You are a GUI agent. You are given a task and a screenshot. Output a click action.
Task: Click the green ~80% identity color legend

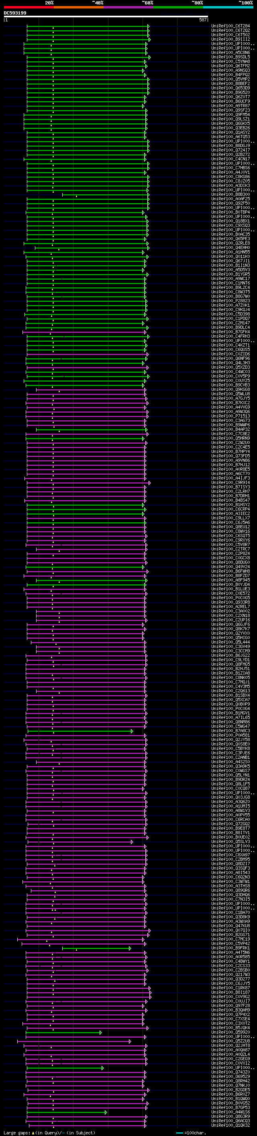point(178,7)
